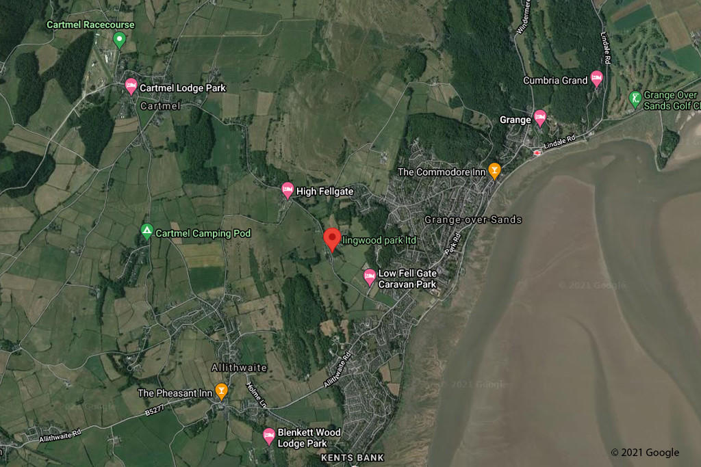Select the Grange-over-Sands town label
This screenshot has height=467, width=701.
(x=473, y=219)
